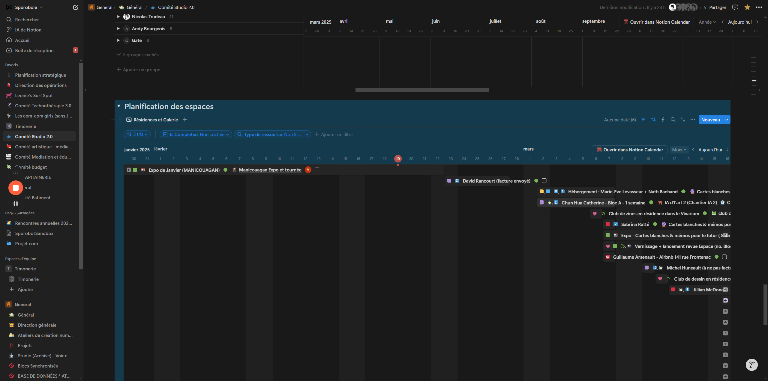The width and height of the screenshot is (768, 381).
Task: Change Année timeline scale dropdown
Action: click(x=707, y=22)
